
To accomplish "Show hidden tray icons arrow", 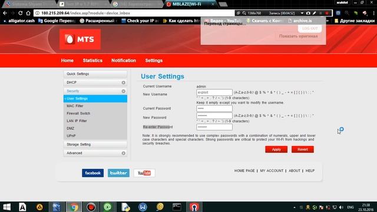I will tap(295, 207).
